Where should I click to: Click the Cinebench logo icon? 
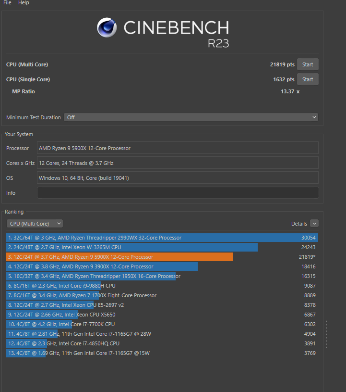pyautogui.click(x=107, y=27)
